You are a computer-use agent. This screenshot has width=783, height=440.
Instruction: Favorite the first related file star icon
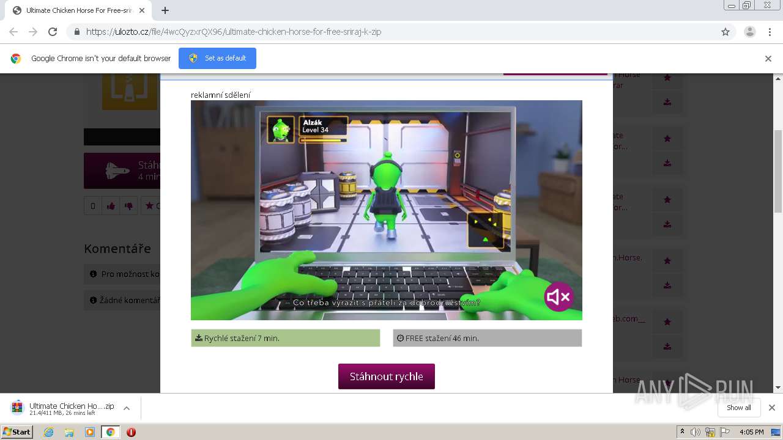tap(667, 78)
